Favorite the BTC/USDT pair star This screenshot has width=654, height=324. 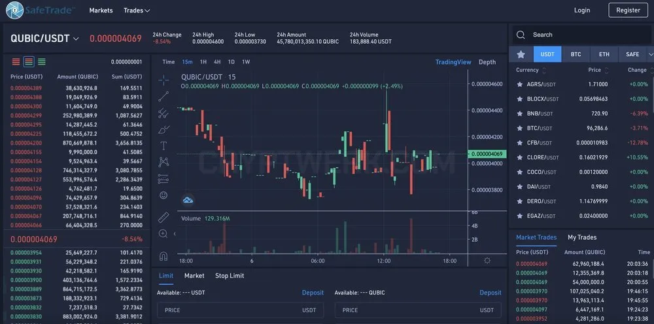(x=520, y=128)
